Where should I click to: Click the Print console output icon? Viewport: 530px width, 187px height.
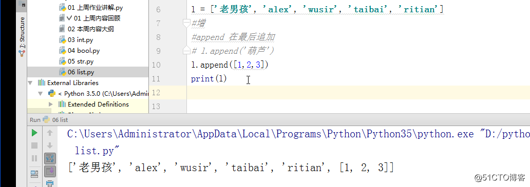[50, 183]
